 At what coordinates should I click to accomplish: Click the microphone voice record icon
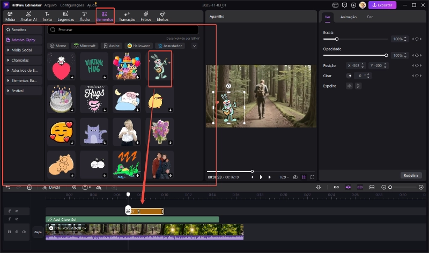tap(319, 187)
